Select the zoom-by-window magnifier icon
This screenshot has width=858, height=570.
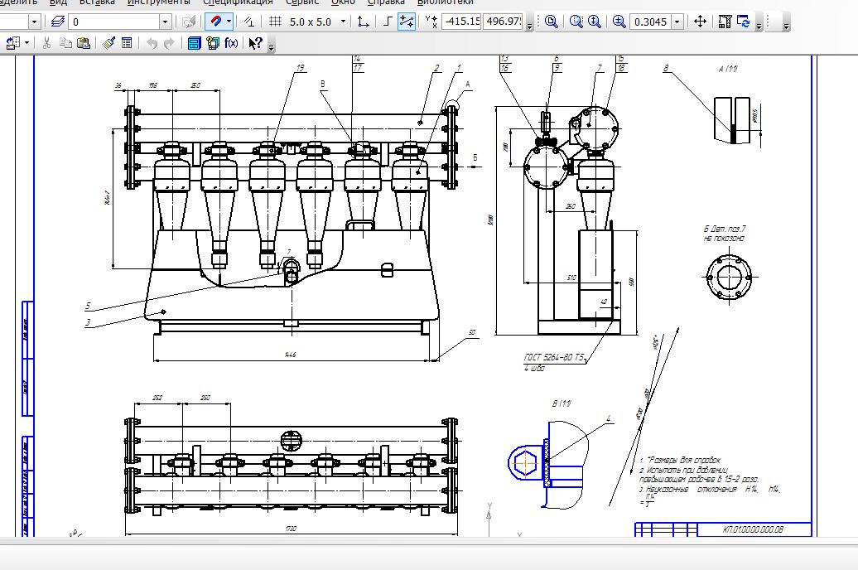552,22
